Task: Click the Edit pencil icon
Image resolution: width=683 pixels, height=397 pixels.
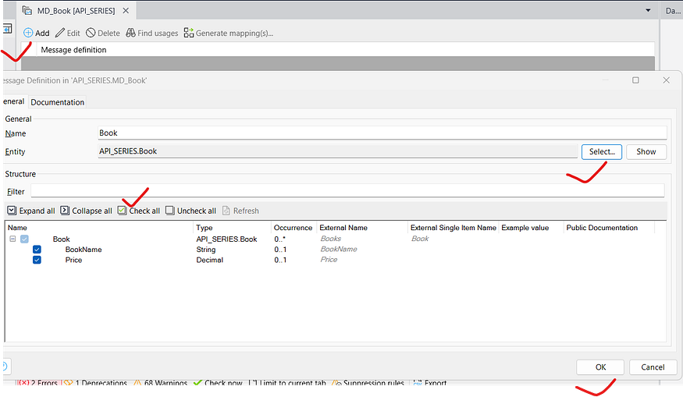Action: pyautogui.click(x=60, y=34)
